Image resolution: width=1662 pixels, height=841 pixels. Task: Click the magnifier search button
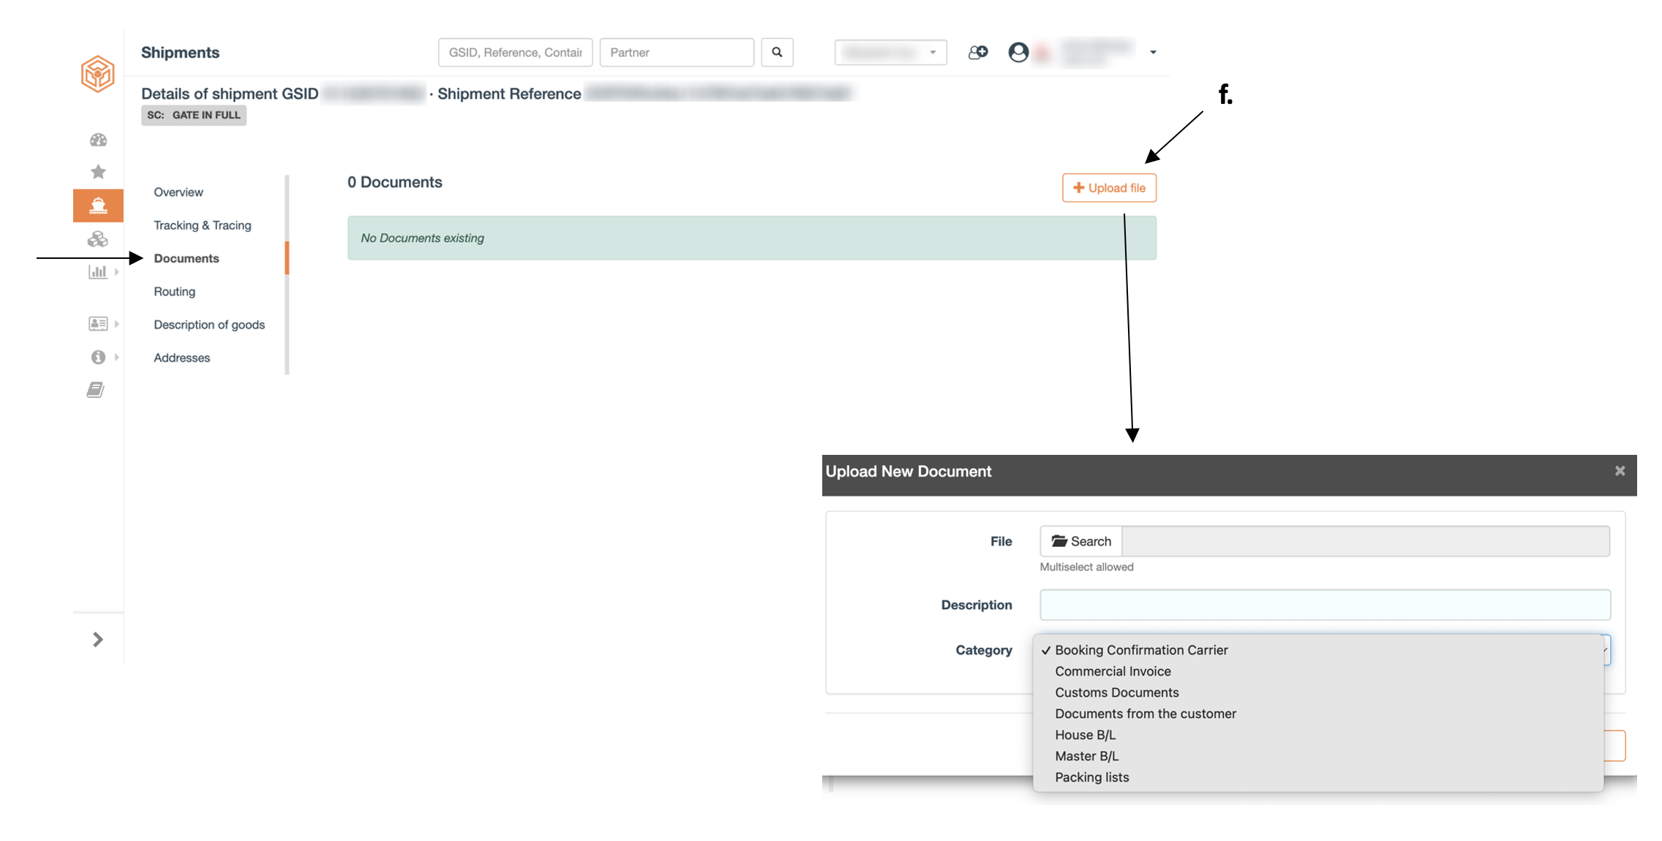tap(777, 53)
